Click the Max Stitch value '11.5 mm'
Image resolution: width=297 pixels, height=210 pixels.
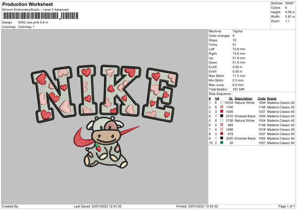tap(239, 76)
